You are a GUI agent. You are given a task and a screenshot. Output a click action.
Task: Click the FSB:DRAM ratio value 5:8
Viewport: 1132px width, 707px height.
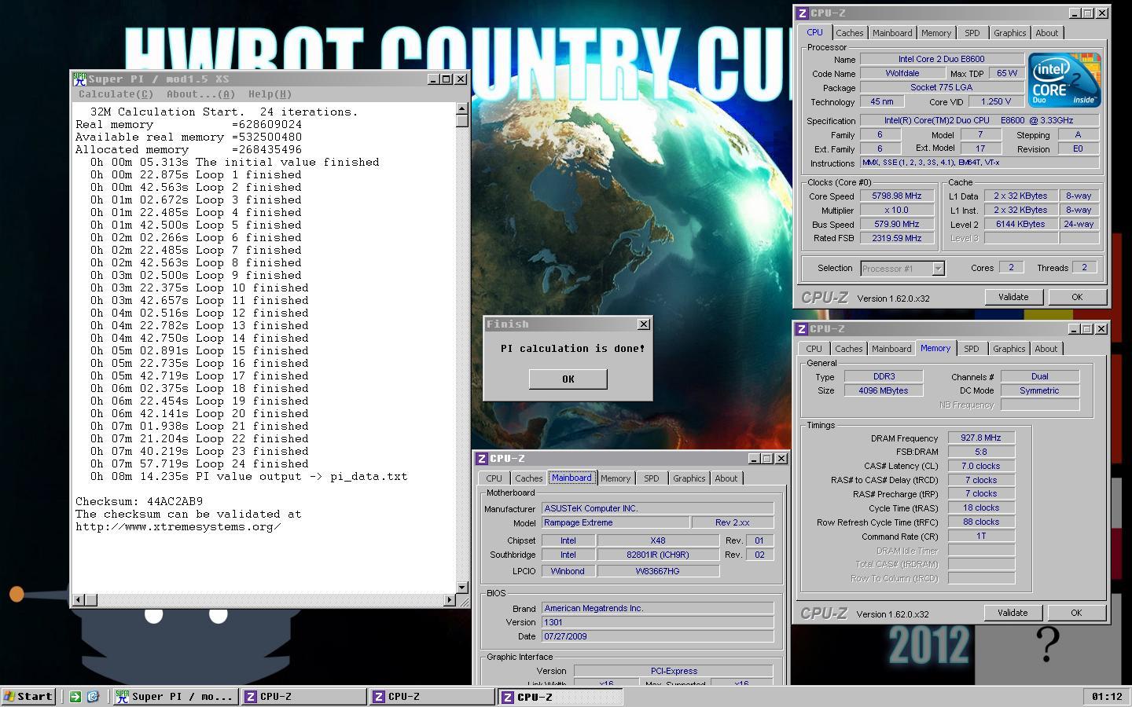(981, 452)
